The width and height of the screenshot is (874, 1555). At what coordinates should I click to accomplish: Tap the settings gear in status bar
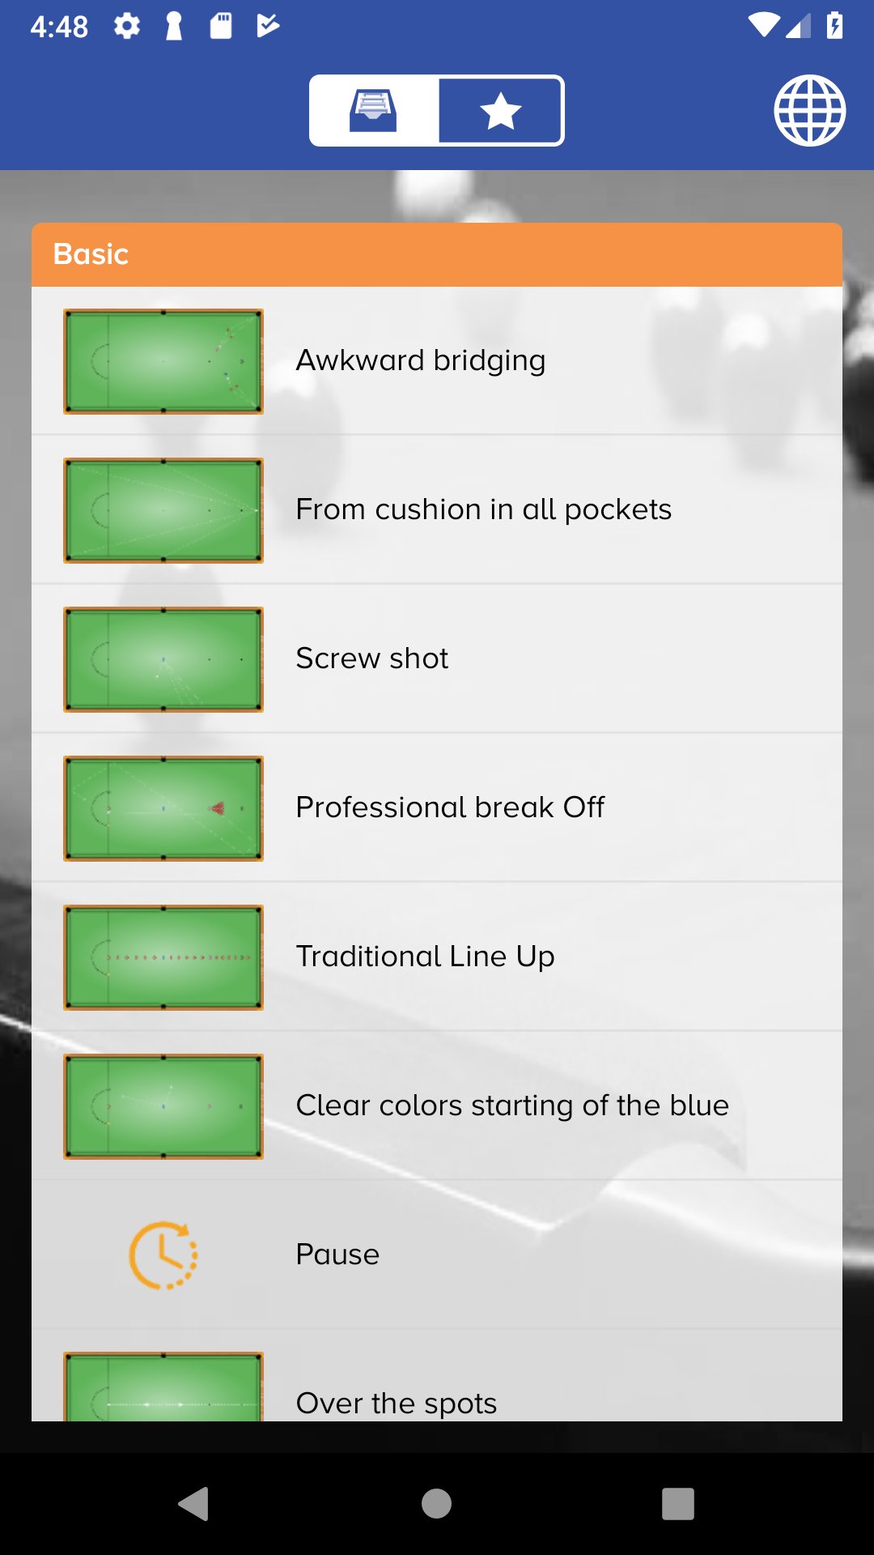pos(127,27)
